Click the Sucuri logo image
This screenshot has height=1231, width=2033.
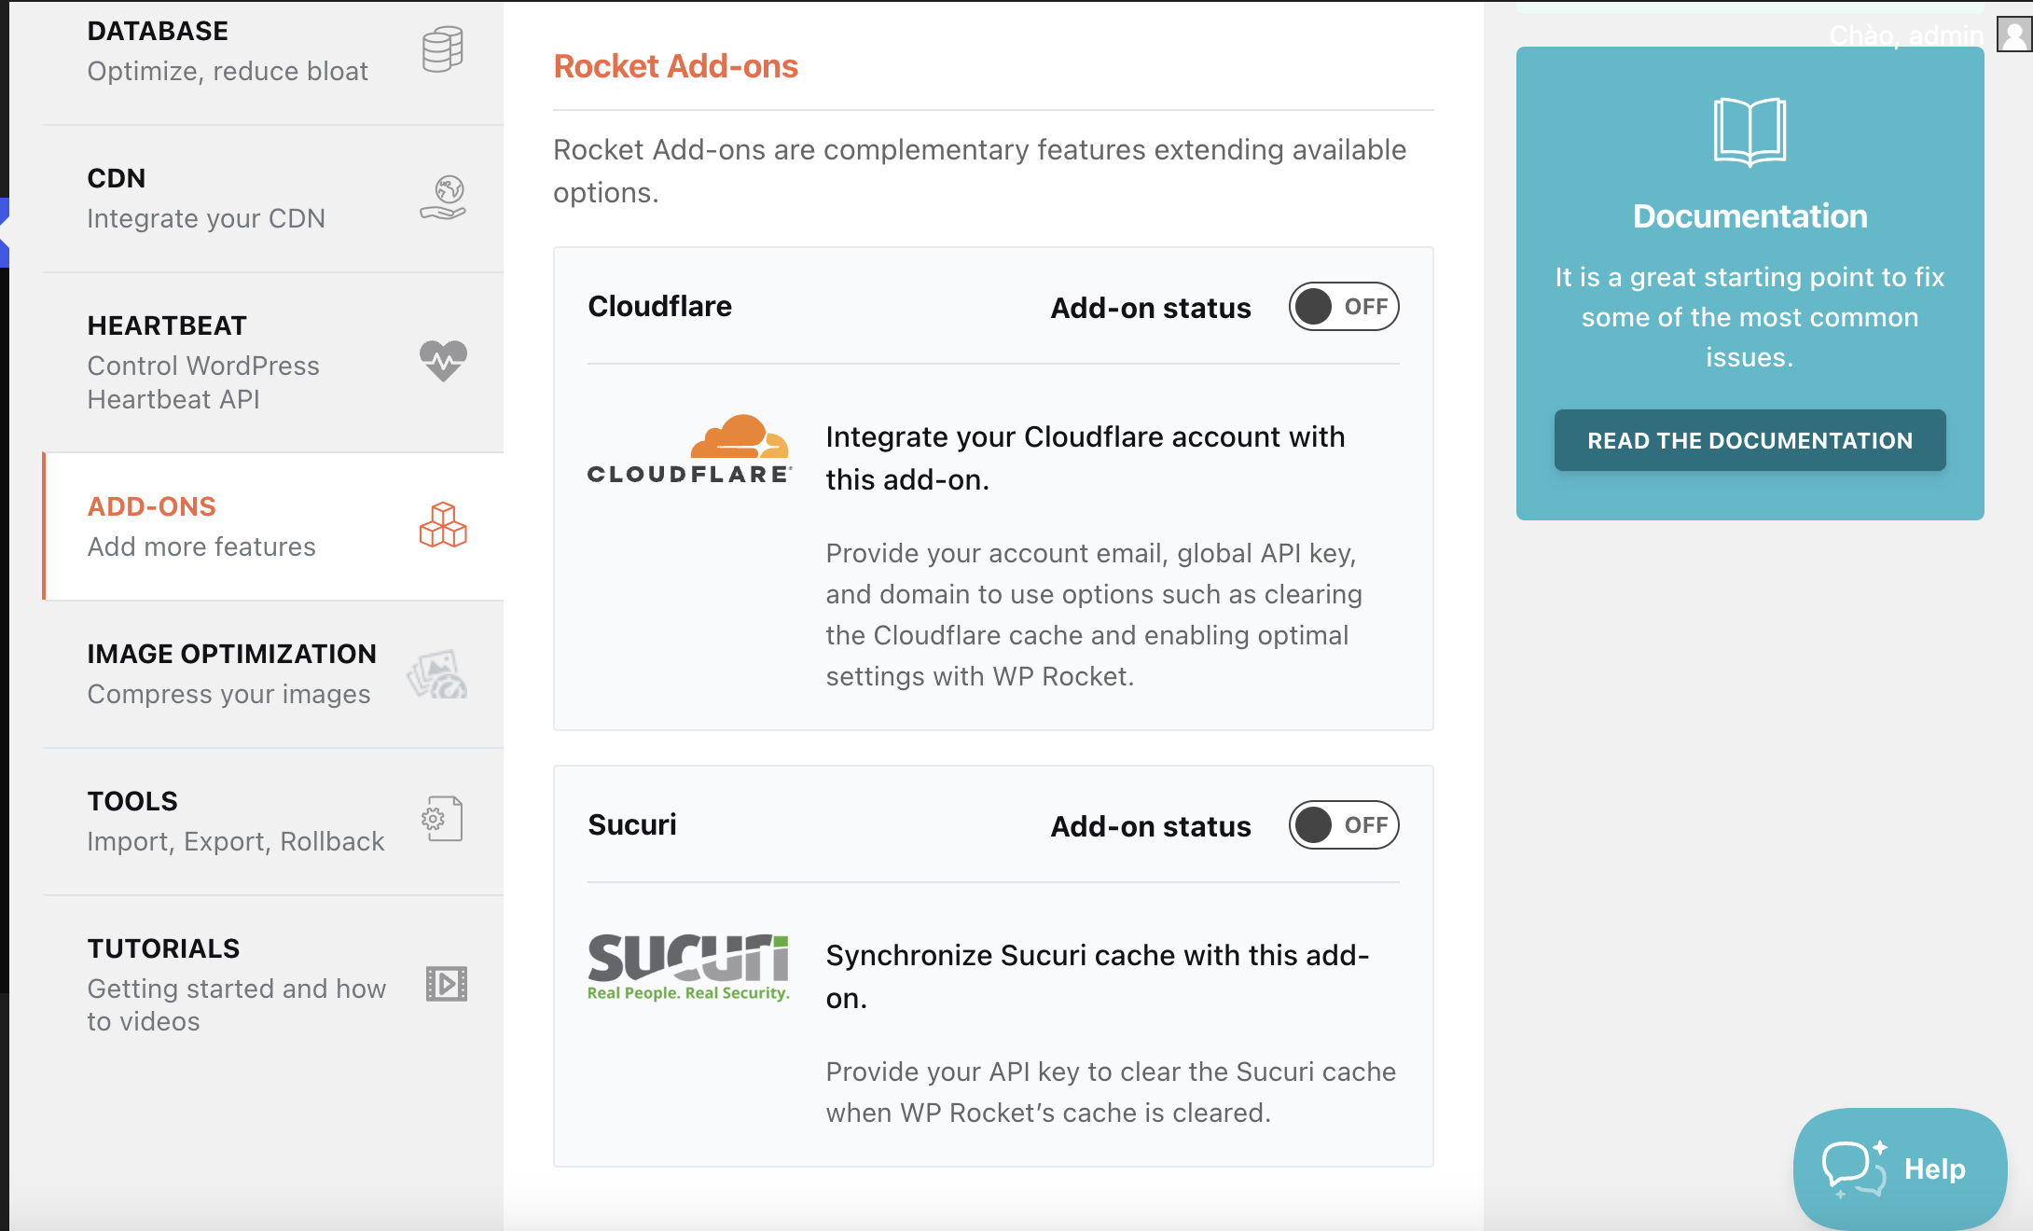click(689, 967)
